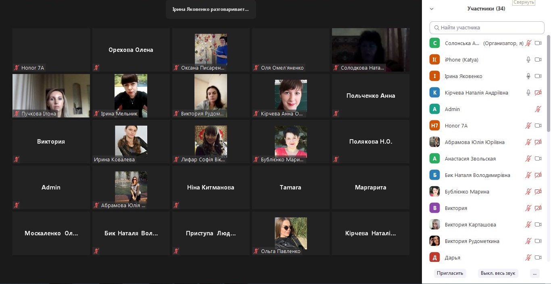
Task: Collapse participants panel using the chevron arrow
Action: [x=432, y=8]
